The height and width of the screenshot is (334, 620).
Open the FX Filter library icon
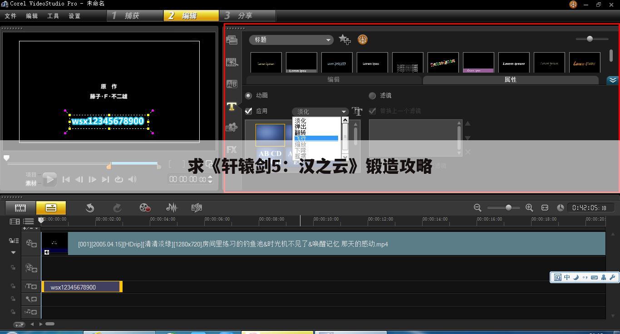point(231,149)
